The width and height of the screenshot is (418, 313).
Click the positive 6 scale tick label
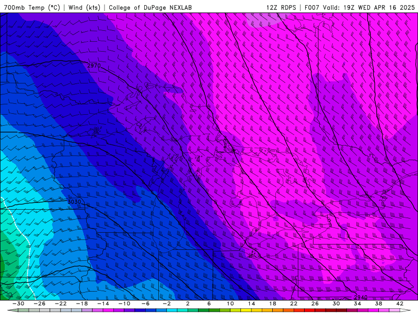coord(209,304)
